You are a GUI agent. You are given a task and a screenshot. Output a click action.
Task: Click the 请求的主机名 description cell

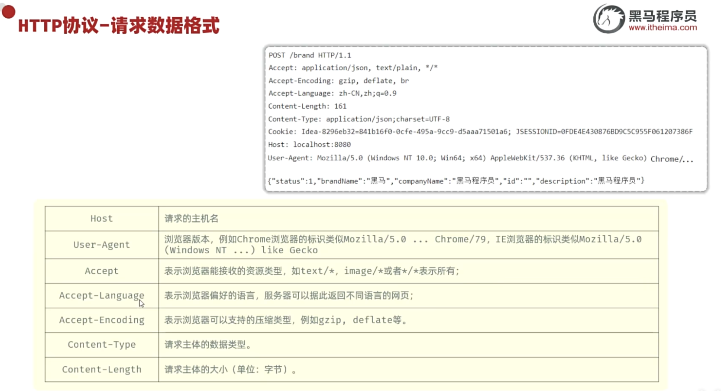click(x=408, y=219)
